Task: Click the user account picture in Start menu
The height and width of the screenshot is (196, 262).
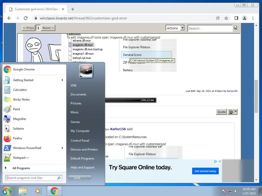Action: click(86, 71)
